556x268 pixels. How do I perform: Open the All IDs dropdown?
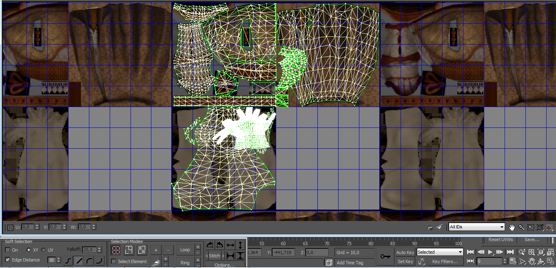(476, 227)
